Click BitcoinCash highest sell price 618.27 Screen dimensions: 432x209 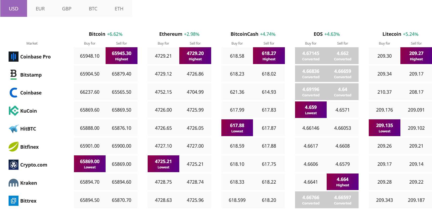point(269,56)
